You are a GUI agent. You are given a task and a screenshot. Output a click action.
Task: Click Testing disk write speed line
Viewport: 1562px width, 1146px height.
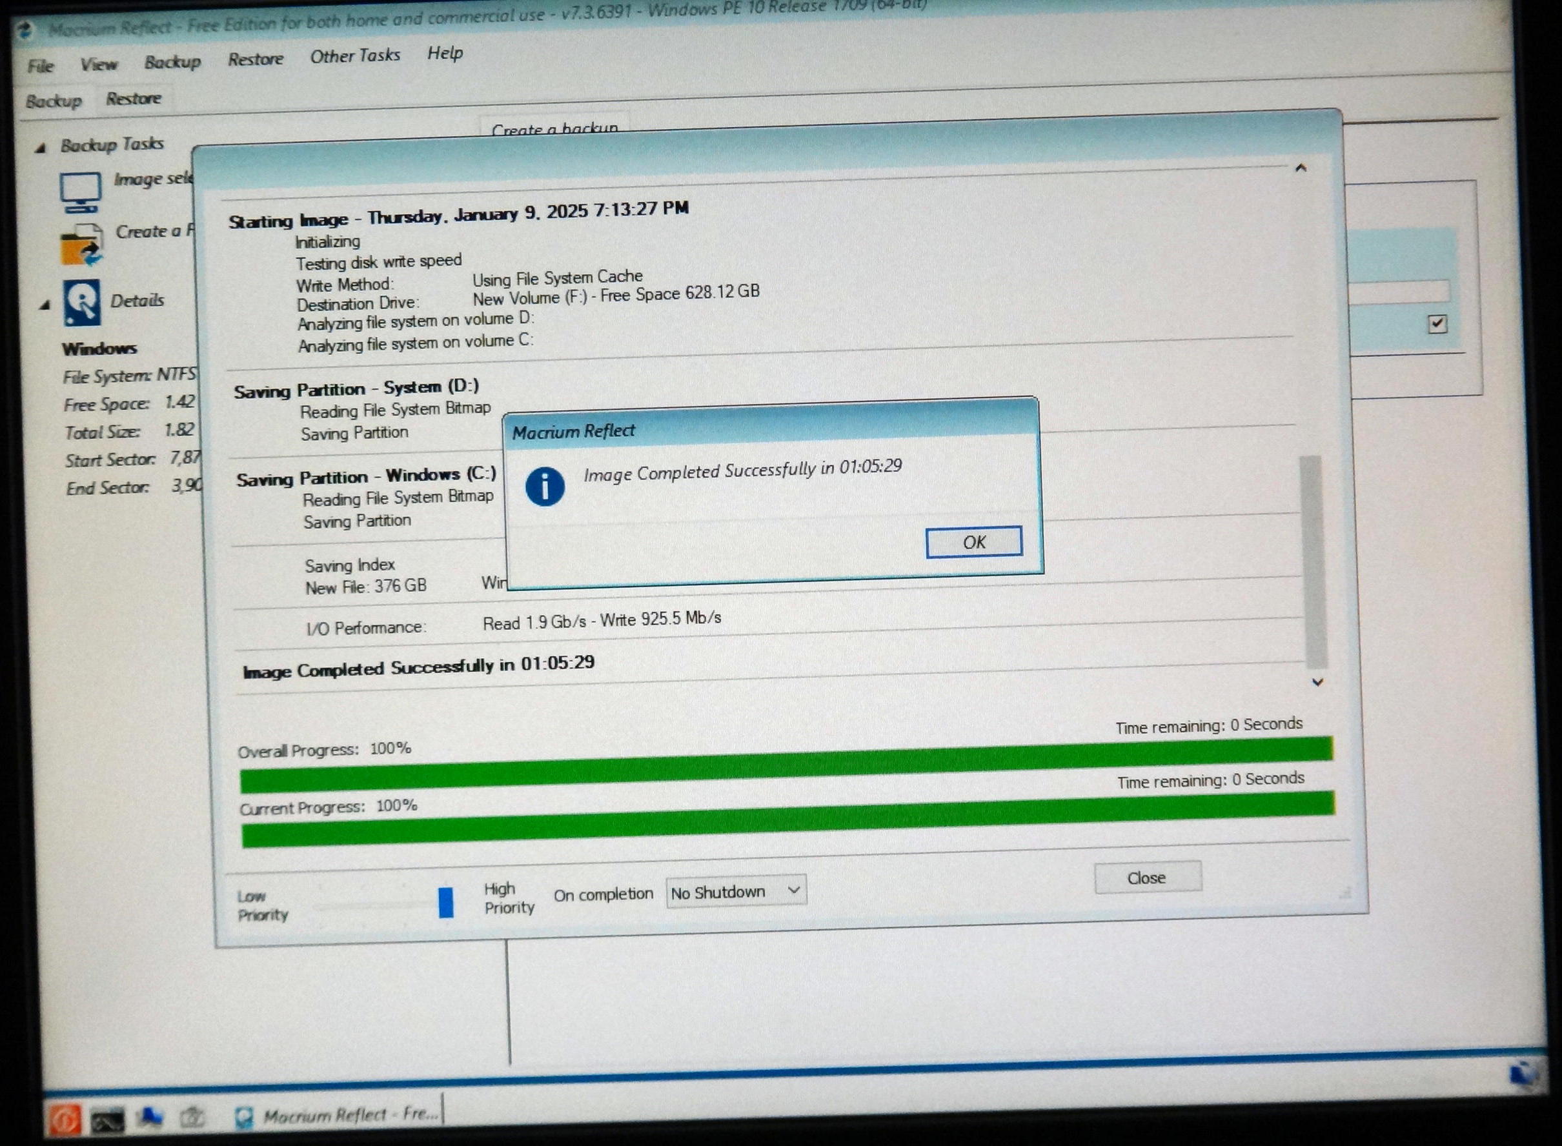coord(379,261)
